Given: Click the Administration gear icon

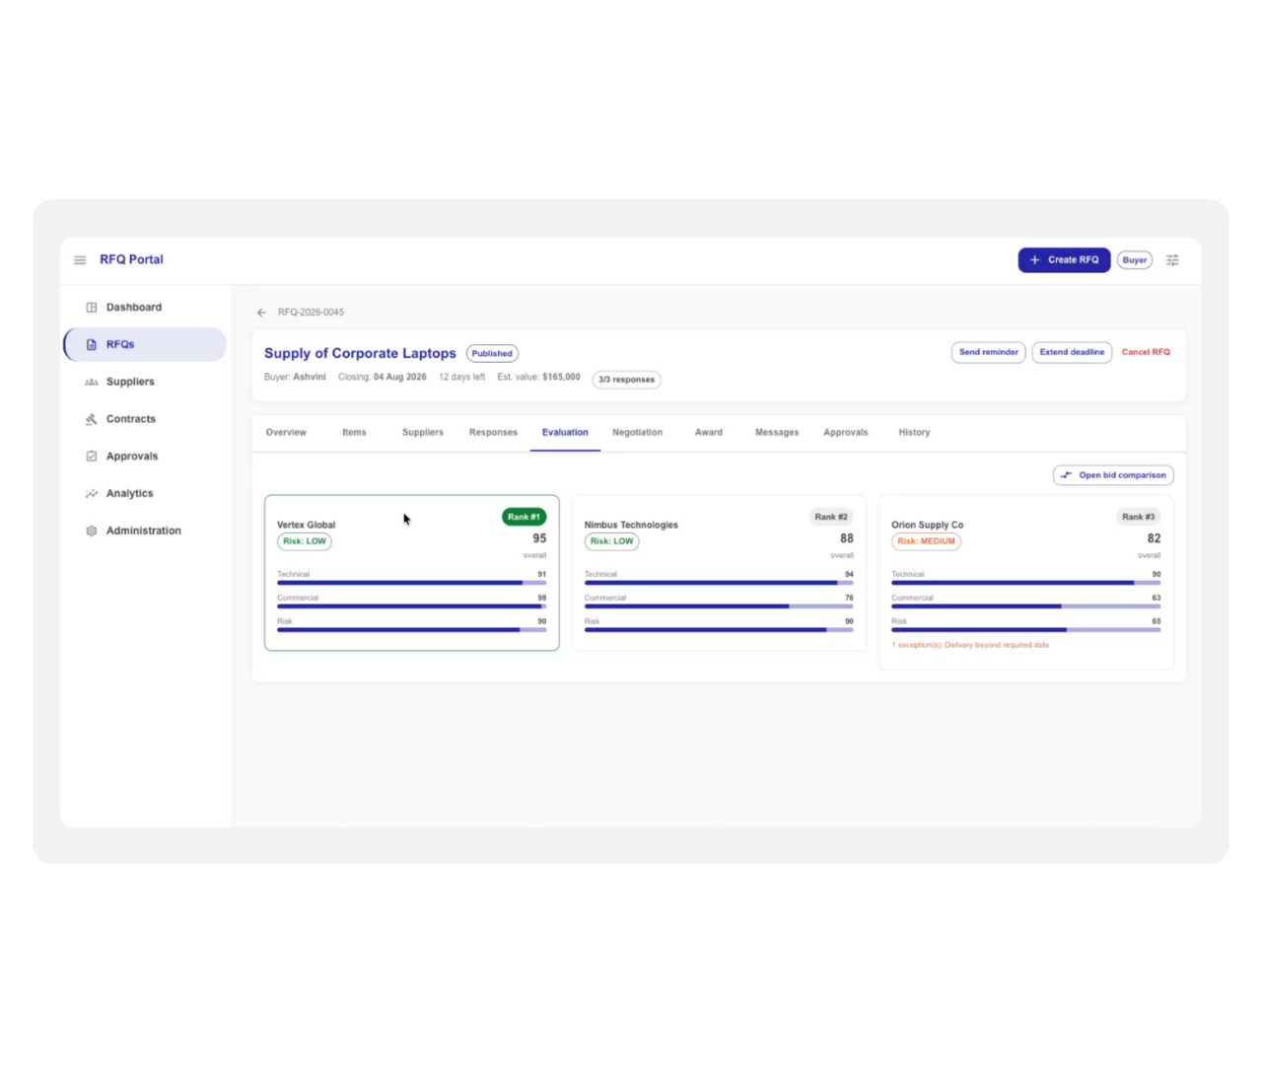Looking at the screenshot, I should tap(92, 531).
